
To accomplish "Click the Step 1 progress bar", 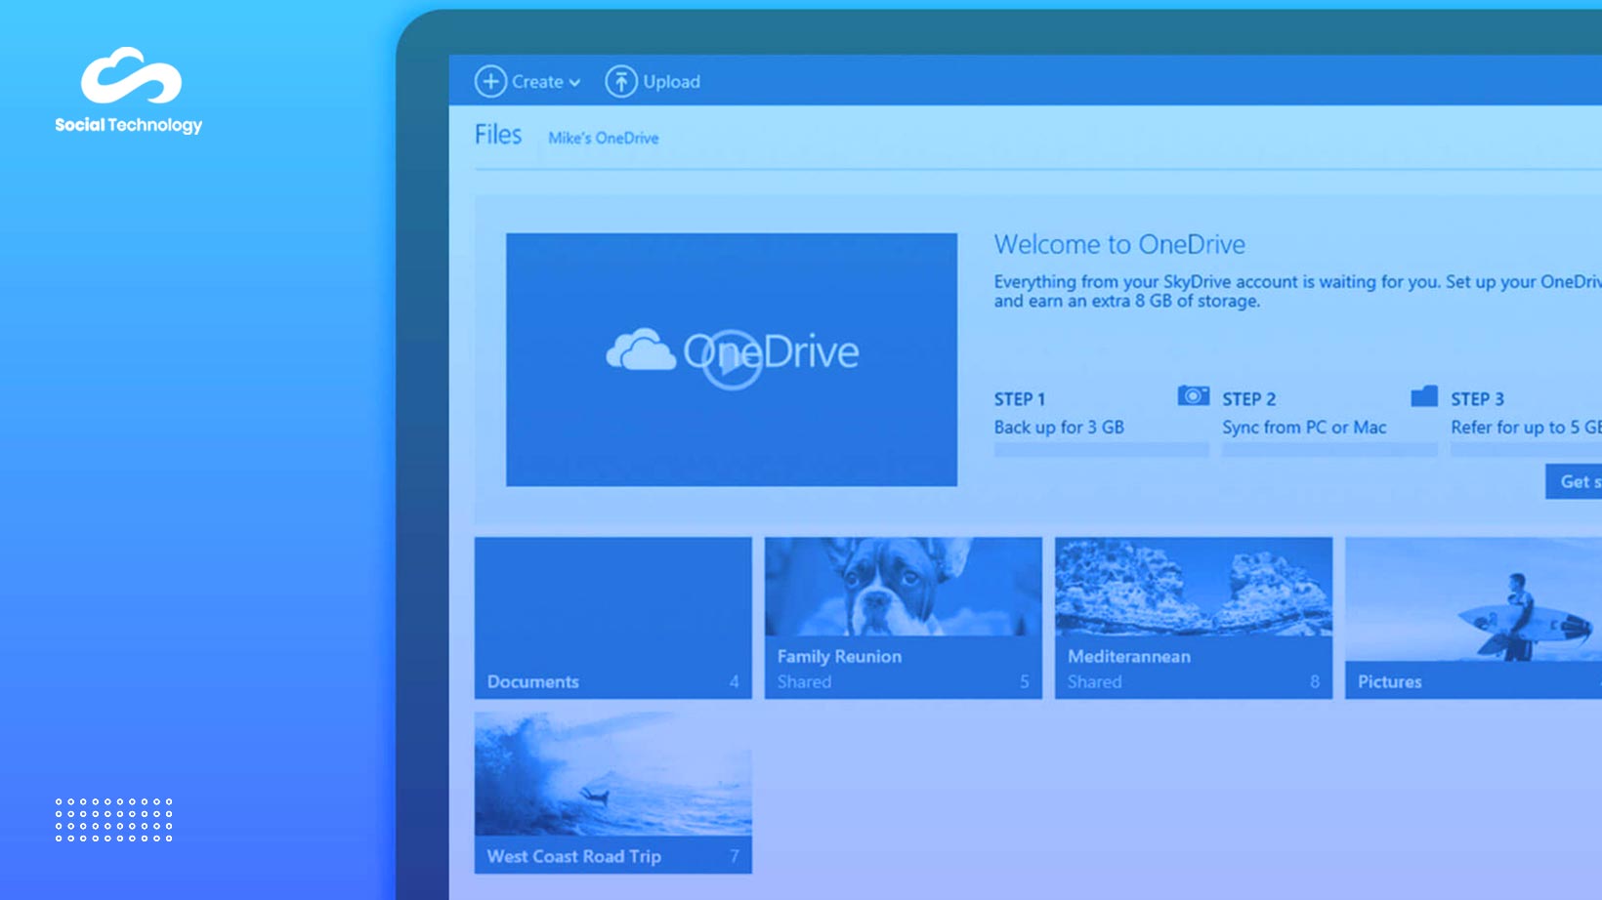I will (1102, 450).
